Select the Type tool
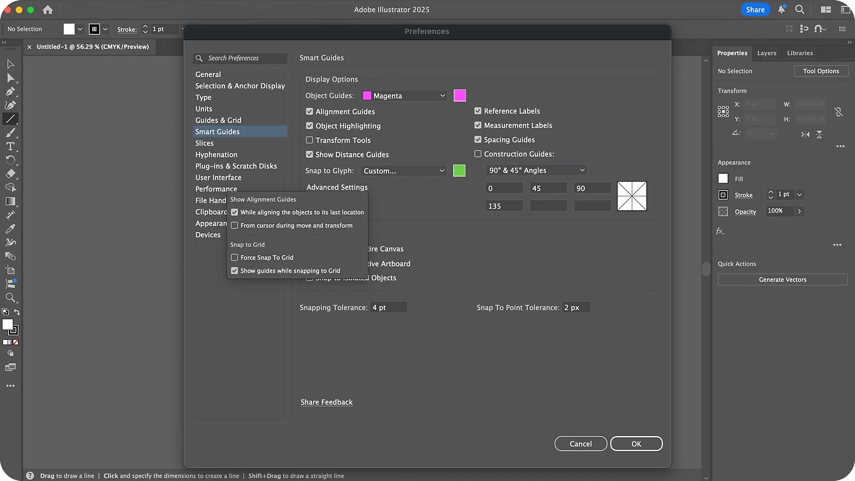The height and width of the screenshot is (481, 855). (x=10, y=147)
